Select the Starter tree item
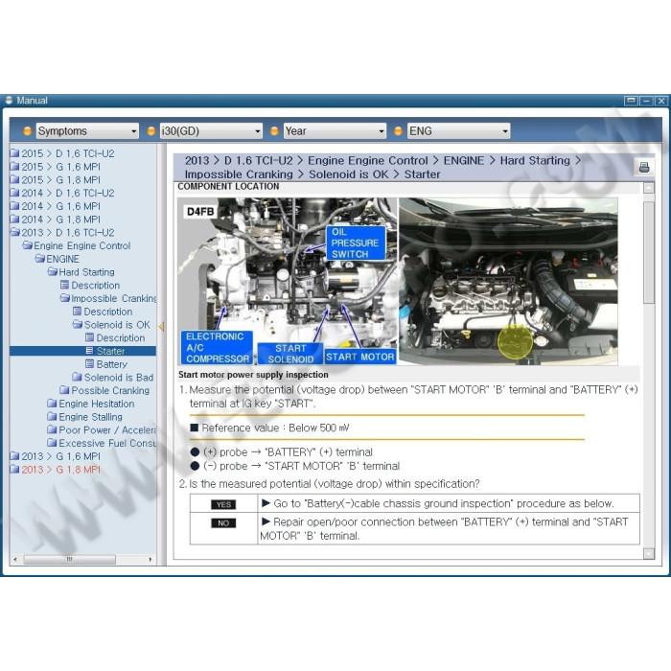 [111, 351]
